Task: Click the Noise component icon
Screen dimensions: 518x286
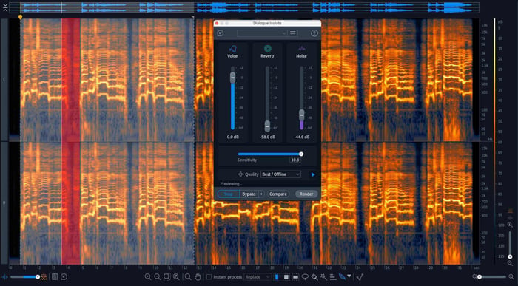Action: click(301, 49)
